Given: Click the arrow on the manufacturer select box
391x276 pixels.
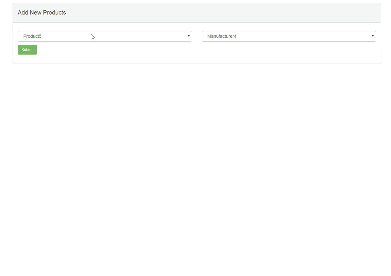Looking at the screenshot, I should (373, 36).
